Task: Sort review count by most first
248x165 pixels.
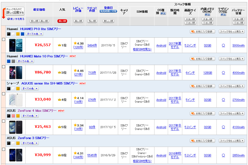Action: (92, 21)
